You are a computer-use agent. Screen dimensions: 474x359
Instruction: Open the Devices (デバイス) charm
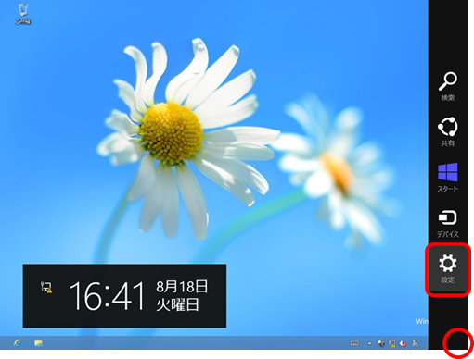447,224
